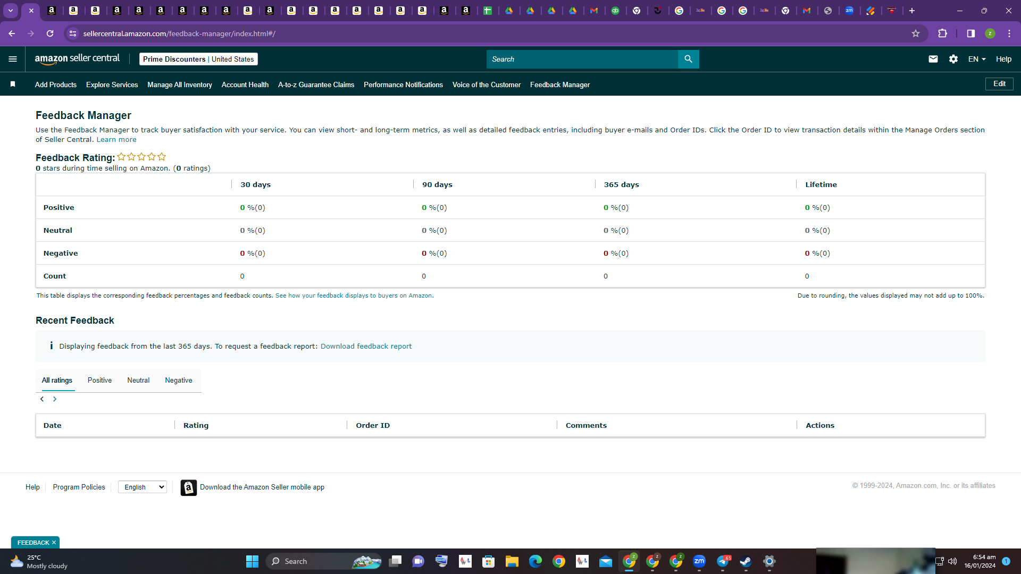Click the Rating column header
The height and width of the screenshot is (574, 1021).
196,426
